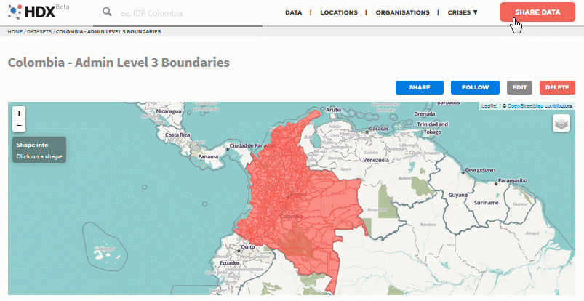Go to Organisations page
584x301 pixels.
(401, 12)
